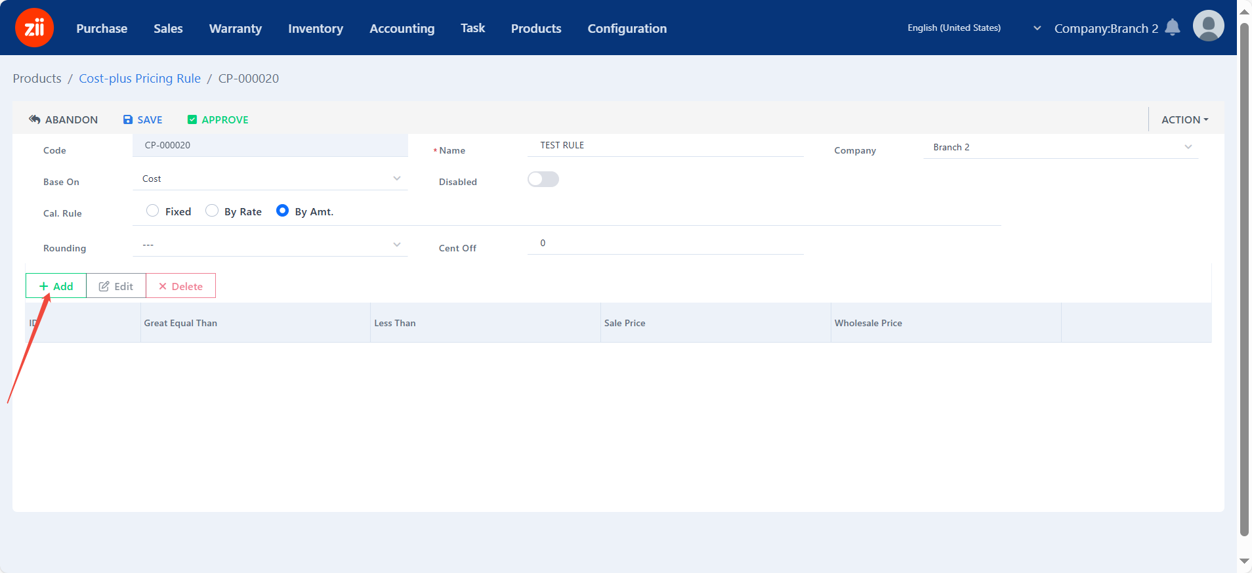Open the Inventory menu
This screenshot has width=1252, height=573.
(315, 28)
